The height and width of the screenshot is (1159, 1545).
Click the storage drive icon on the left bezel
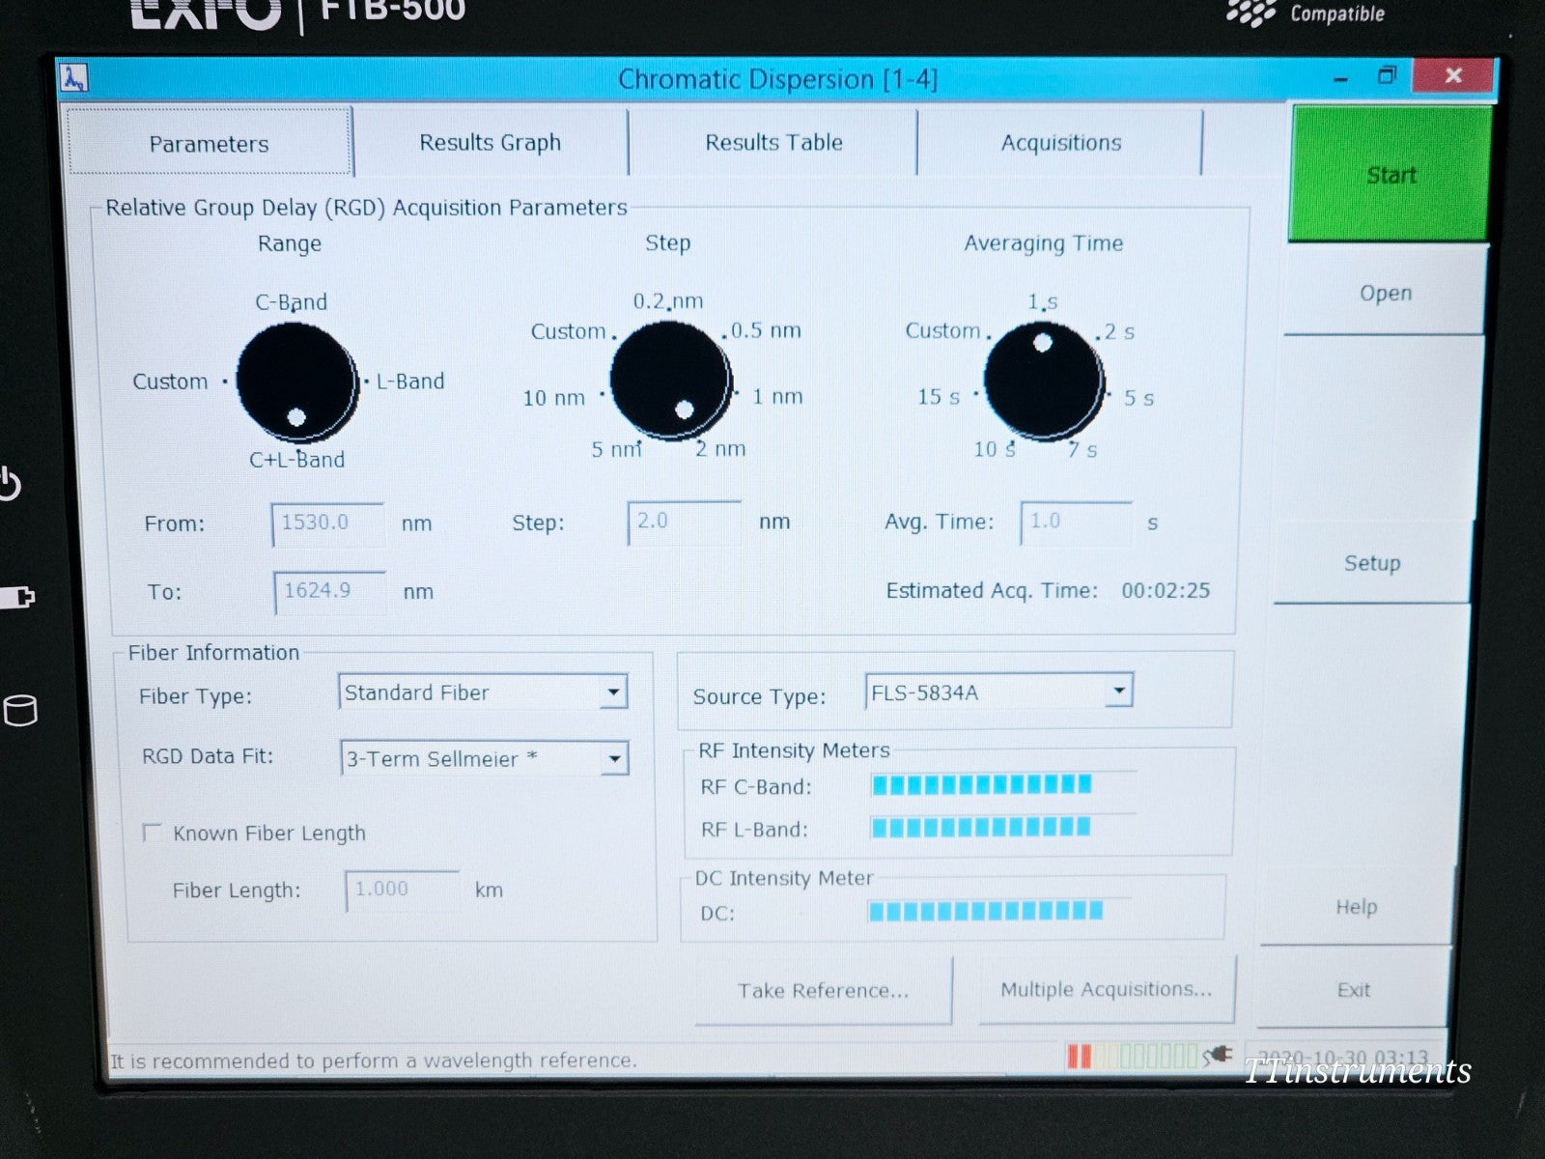coord(21,708)
